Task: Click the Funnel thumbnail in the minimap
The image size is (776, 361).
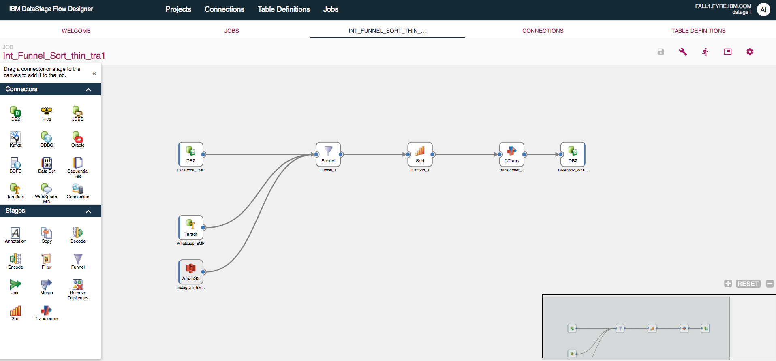Action: (620, 328)
